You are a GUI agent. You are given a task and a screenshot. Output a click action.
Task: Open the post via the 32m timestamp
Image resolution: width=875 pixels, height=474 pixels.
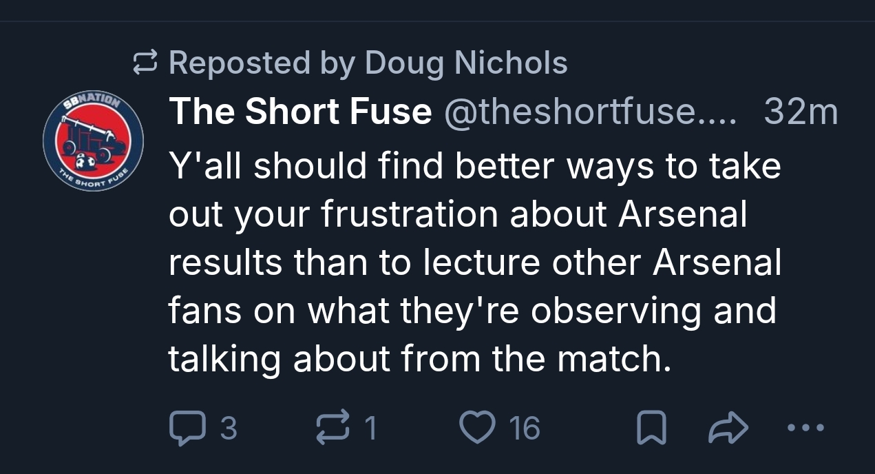pyautogui.click(x=801, y=112)
